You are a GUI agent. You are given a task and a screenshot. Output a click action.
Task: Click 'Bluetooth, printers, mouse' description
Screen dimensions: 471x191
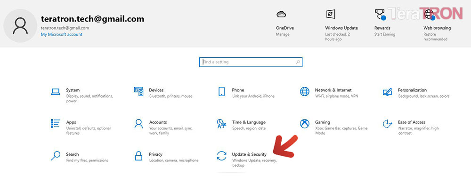click(171, 96)
